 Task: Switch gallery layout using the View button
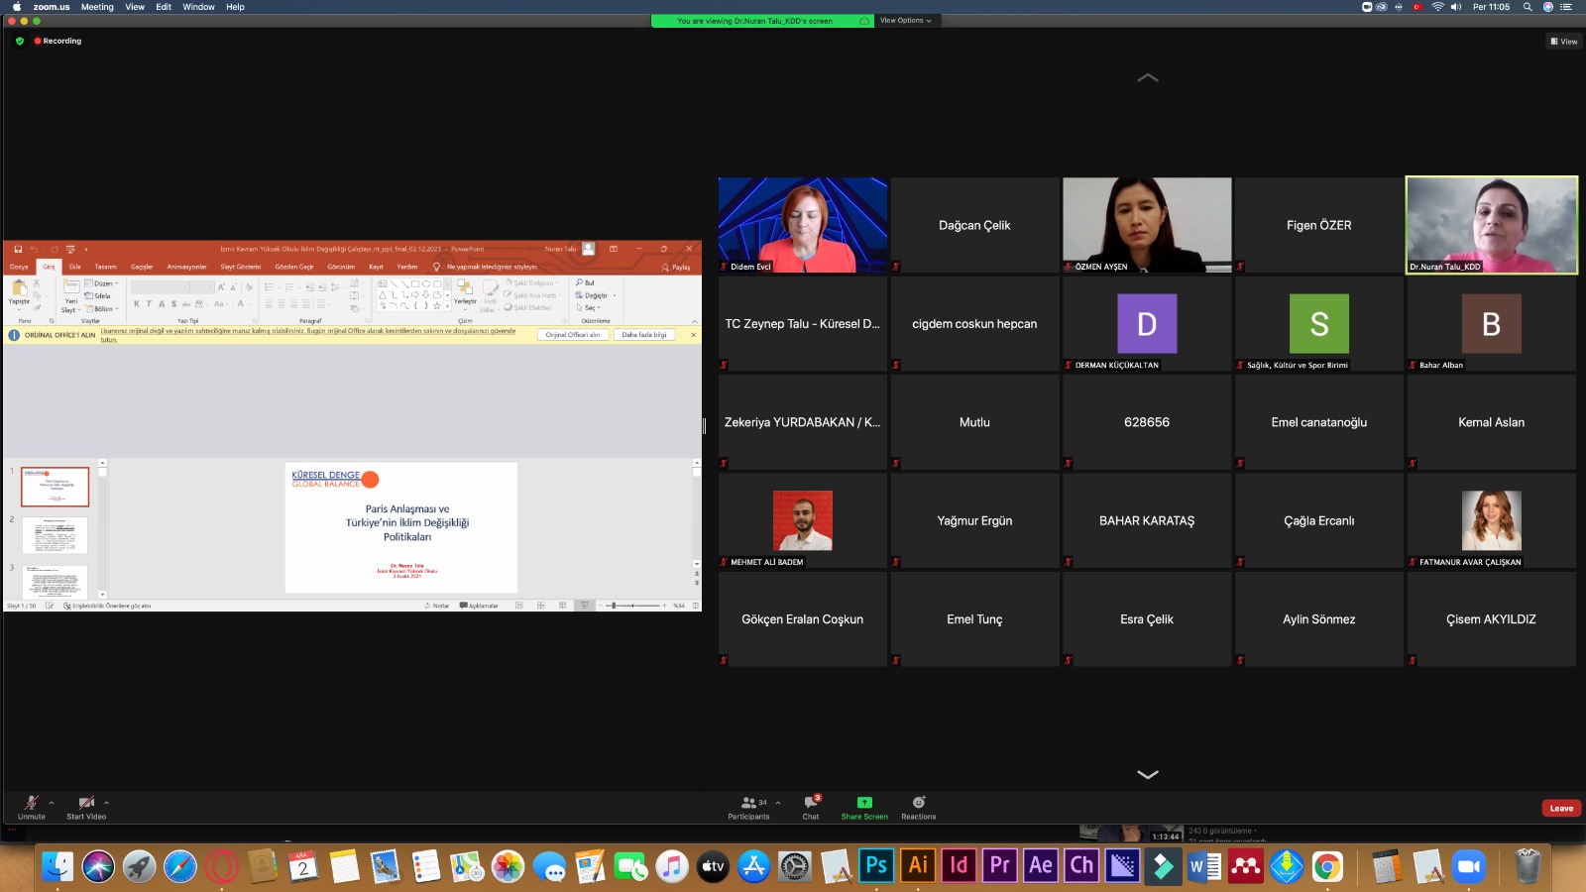(1563, 42)
